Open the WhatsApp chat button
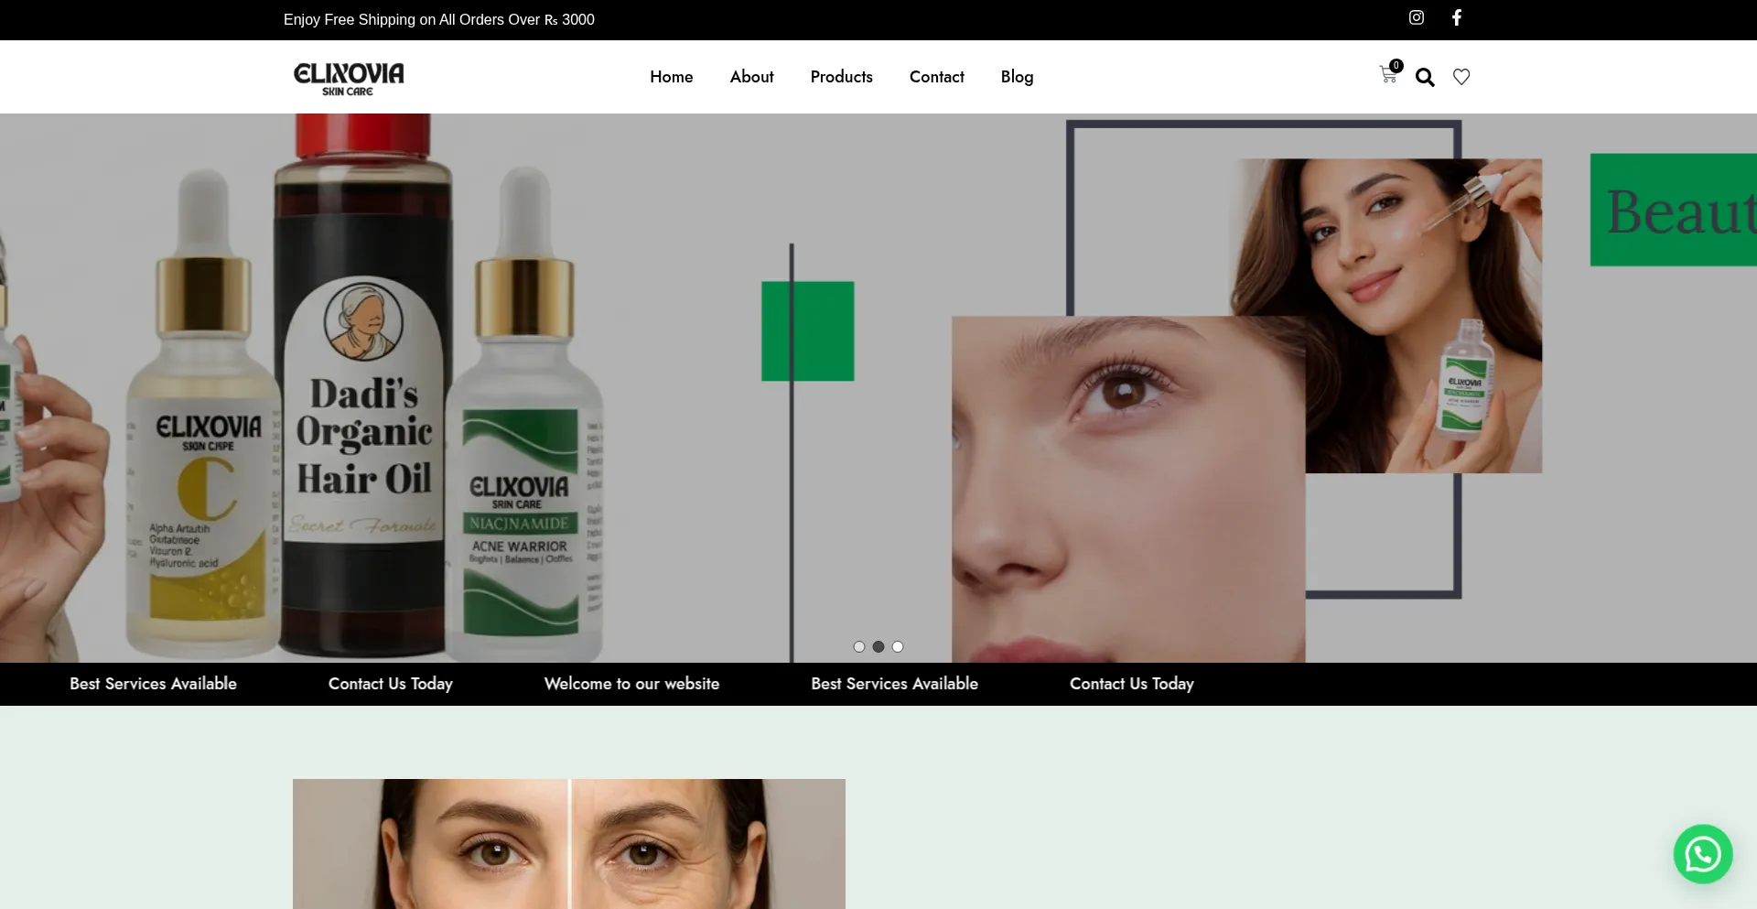Viewport: 1757px width, 909px height. [1703, 854]
